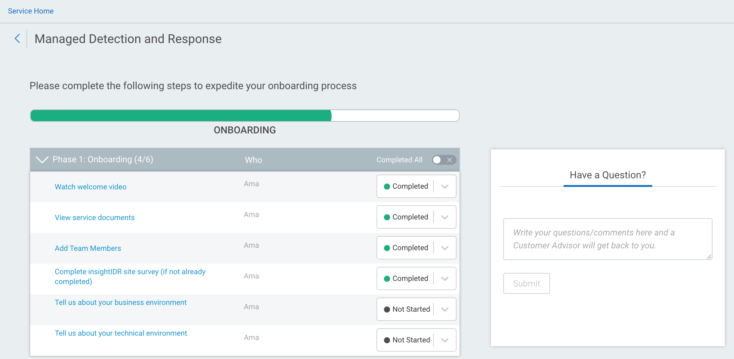Viewport: 734px width, 359px height.
Task: Click the Who column header
Action: [253, 160]
